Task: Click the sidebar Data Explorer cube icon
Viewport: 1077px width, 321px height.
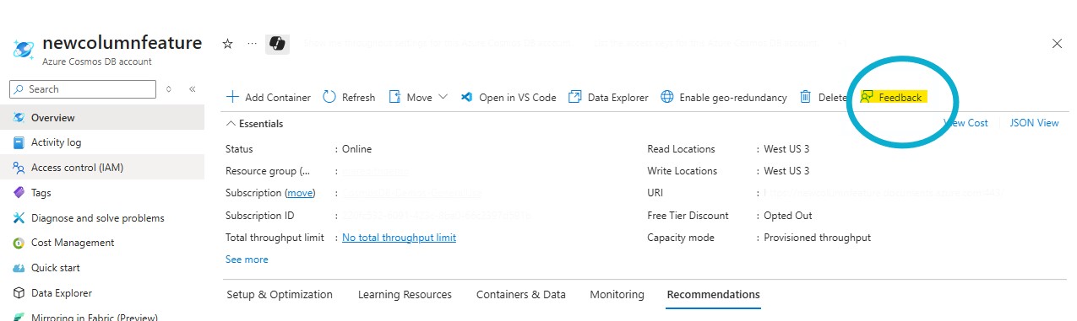Action: (x=19, y=293)
